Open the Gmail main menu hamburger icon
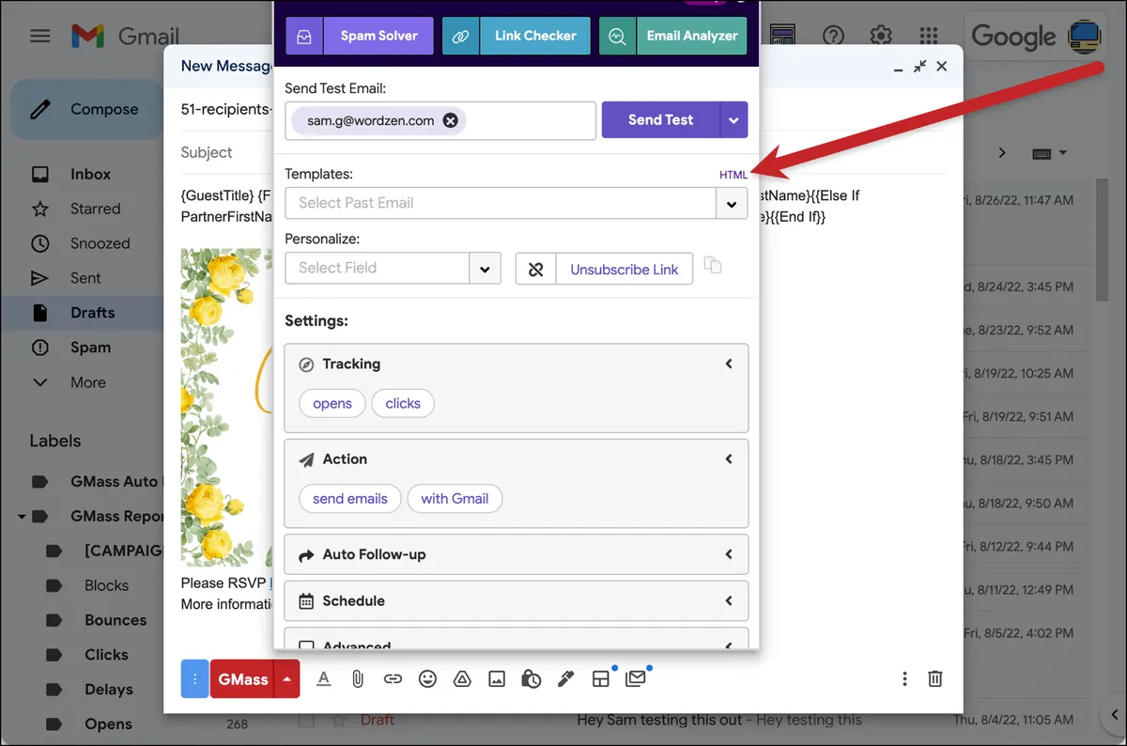 (39, 37)
